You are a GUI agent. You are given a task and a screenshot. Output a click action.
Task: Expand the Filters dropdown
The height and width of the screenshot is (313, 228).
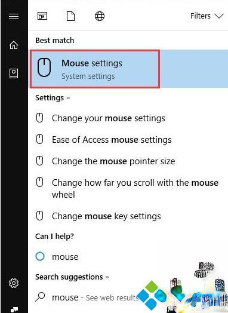click(207, 16)
